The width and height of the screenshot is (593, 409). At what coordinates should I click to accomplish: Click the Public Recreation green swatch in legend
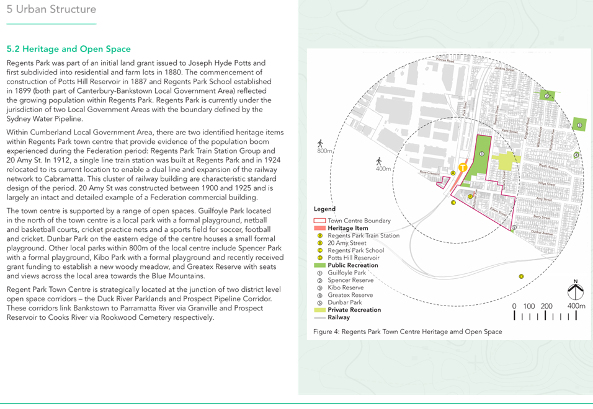pyautogui.click(x=320, y=265)
